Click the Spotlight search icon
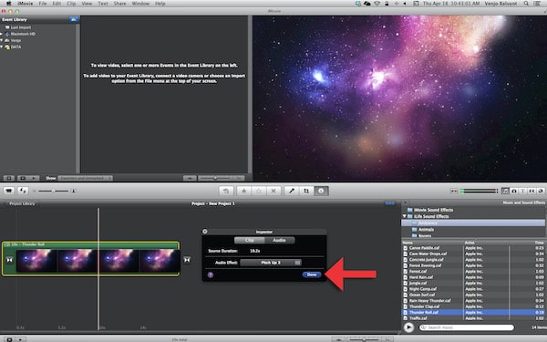 click(x=526, y=4)
